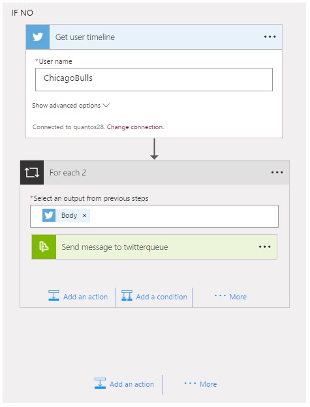Screen dimensions: 310x407
Task: Click the For each 2 loop icon
Action: [x=32, y=172]
